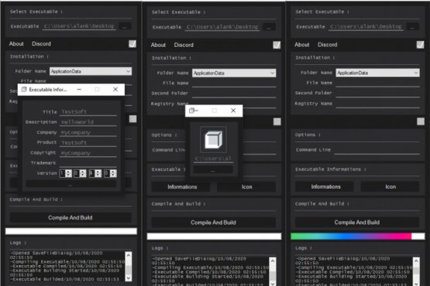
Task: Click Executable path field in middle window
Action: (x=222, y=27)
